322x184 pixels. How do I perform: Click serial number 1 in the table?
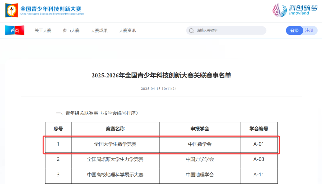point(58,144)
